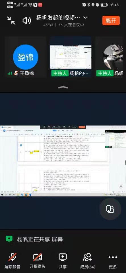Tap the main shared screen view

coord(63,161)
